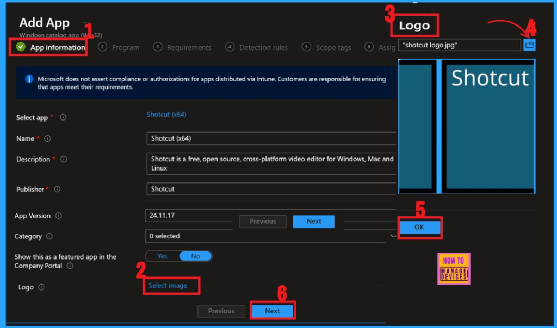The width and height of the screenshot is (557, 328).
Task: Set featured app toggle to Yes
Action: click(162, 256)
